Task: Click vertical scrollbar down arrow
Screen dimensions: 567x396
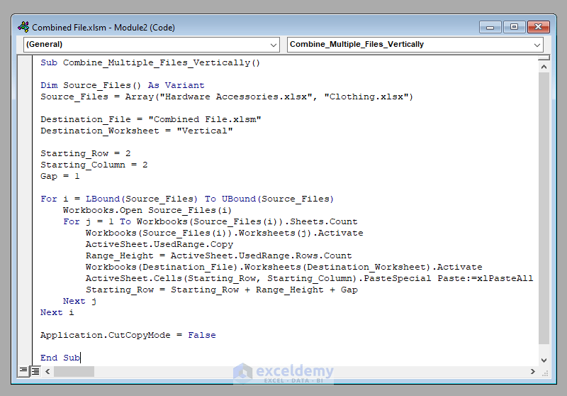Action: pyautogui.click(x=544, y=361)
